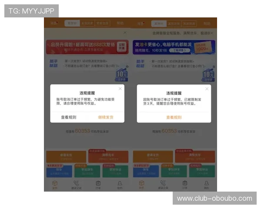Tap 订单 clipboard icon on 发油卡 screen
Viewport: 261px width, 209px height.
point(185,183)
